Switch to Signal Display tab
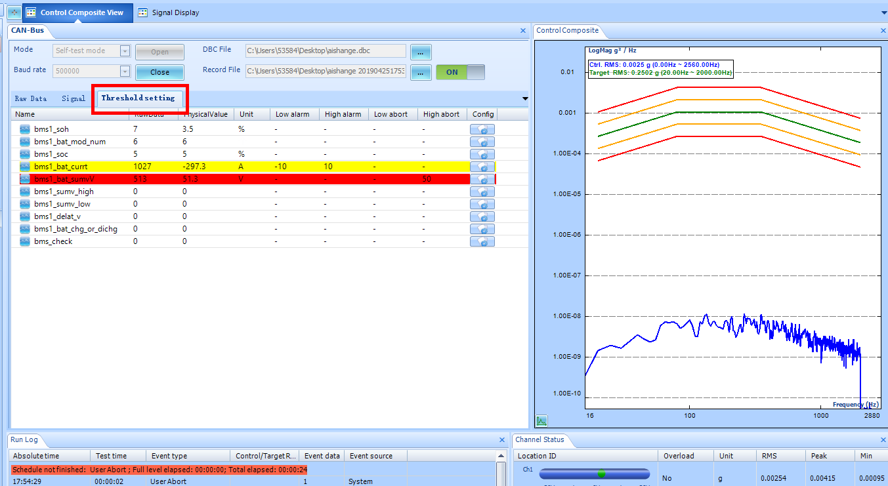This screenshot has height=486, width=888. click(169, 12)
